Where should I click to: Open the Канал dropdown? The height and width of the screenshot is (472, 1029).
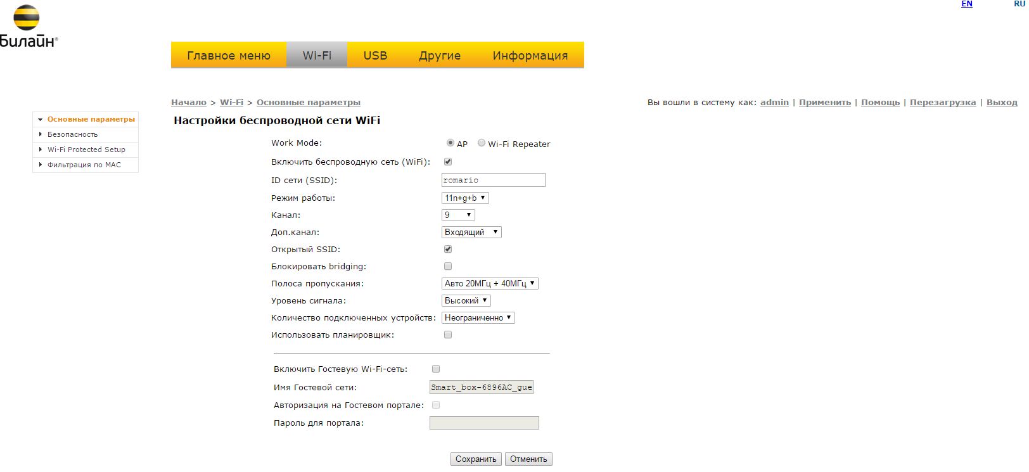click(x=458, y=215)
